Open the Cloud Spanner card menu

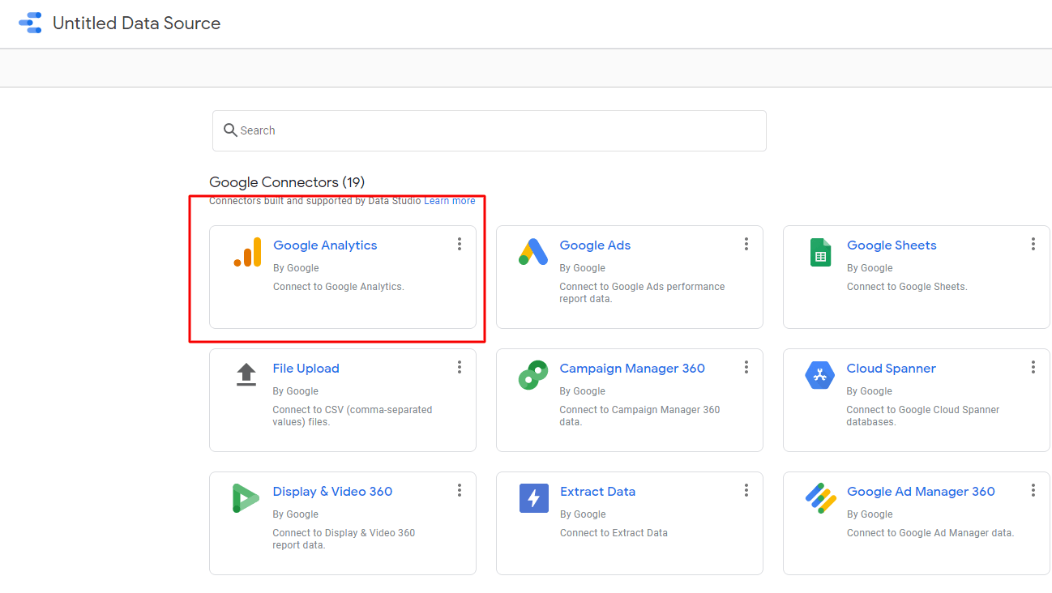1033,366
